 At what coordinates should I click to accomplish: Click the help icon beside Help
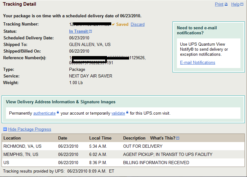point(242,4)
